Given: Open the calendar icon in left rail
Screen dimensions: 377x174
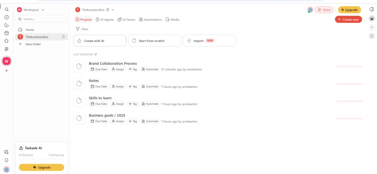Looking at the screenshot, I should pyautogui.click(x=7, y=33).
